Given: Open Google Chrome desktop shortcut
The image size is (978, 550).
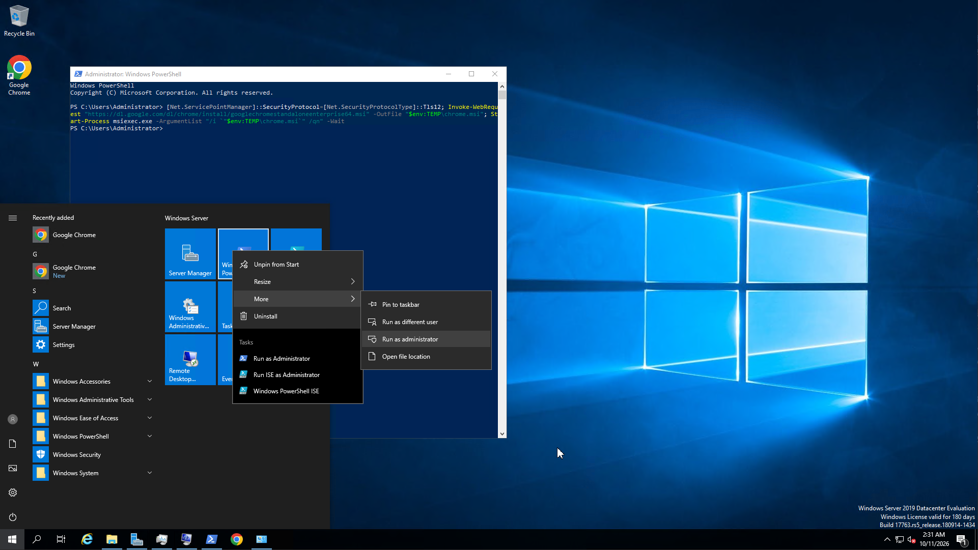Looking at the screenshot, I should (x=19, y=75).
